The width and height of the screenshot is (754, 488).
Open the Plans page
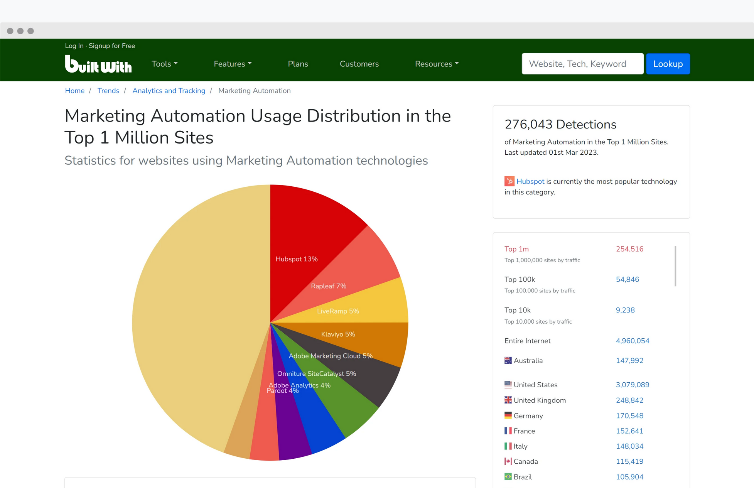point(297,64)
